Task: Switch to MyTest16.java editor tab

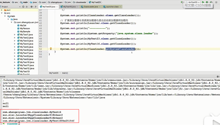Action: [69, 7]
